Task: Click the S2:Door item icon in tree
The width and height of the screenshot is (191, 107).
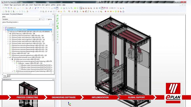Action: 10,53
